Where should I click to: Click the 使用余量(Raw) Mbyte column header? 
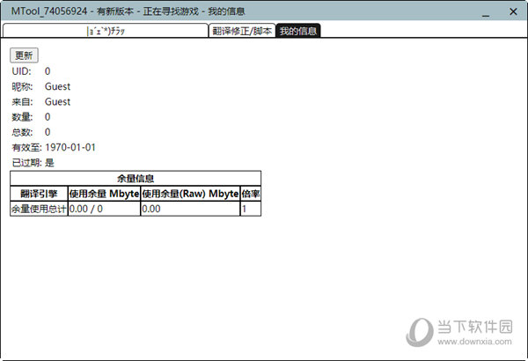[190, 194]
